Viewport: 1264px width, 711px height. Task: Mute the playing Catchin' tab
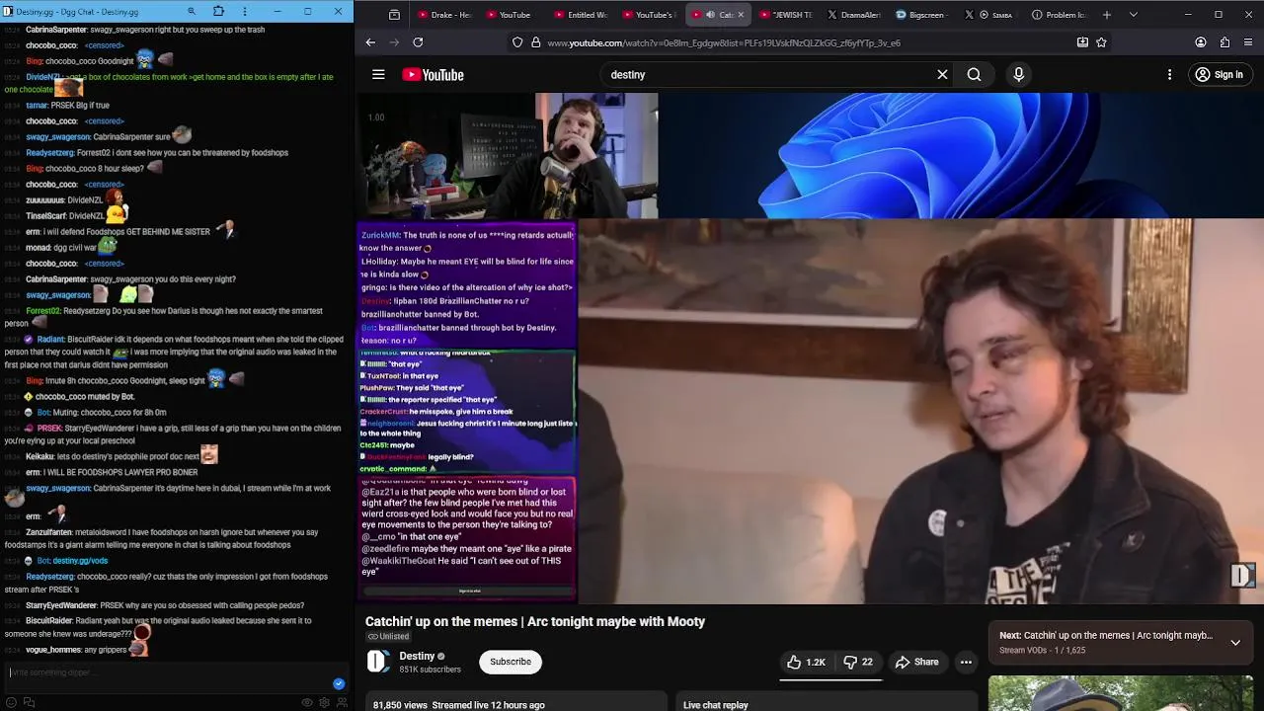tap(710, 15)
